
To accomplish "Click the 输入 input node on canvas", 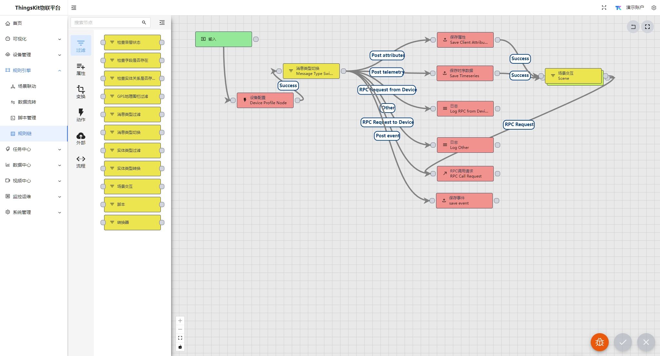I will pos(223,39).
